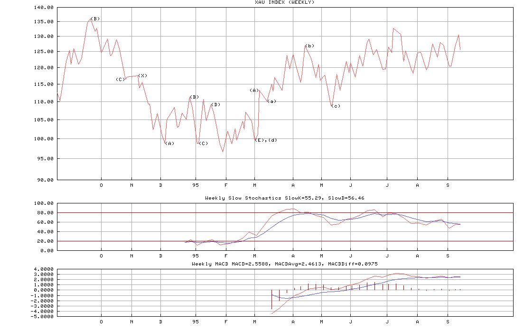This screenshot has height=330, width=524.
Task: Click the (C) label left of (X)
Action: click(120, 79)
